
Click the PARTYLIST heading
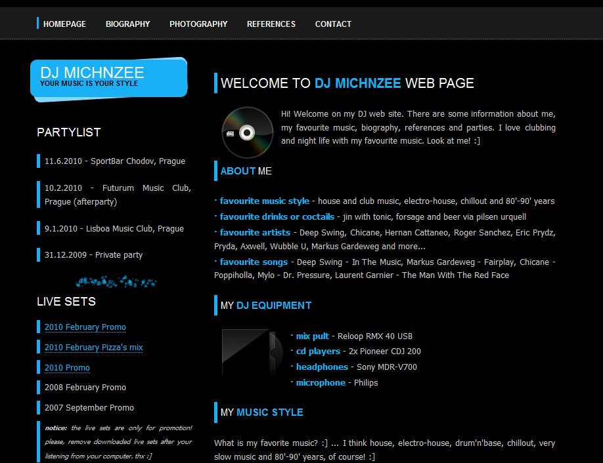point(68,132)
